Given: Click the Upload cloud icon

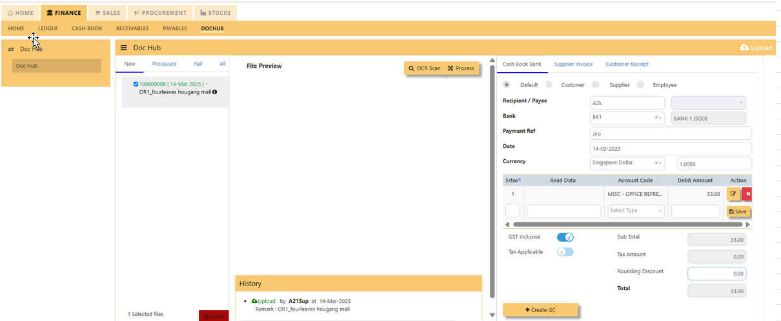Looking at the screenshot, I should pyautogui.click(x=744, y=48).
